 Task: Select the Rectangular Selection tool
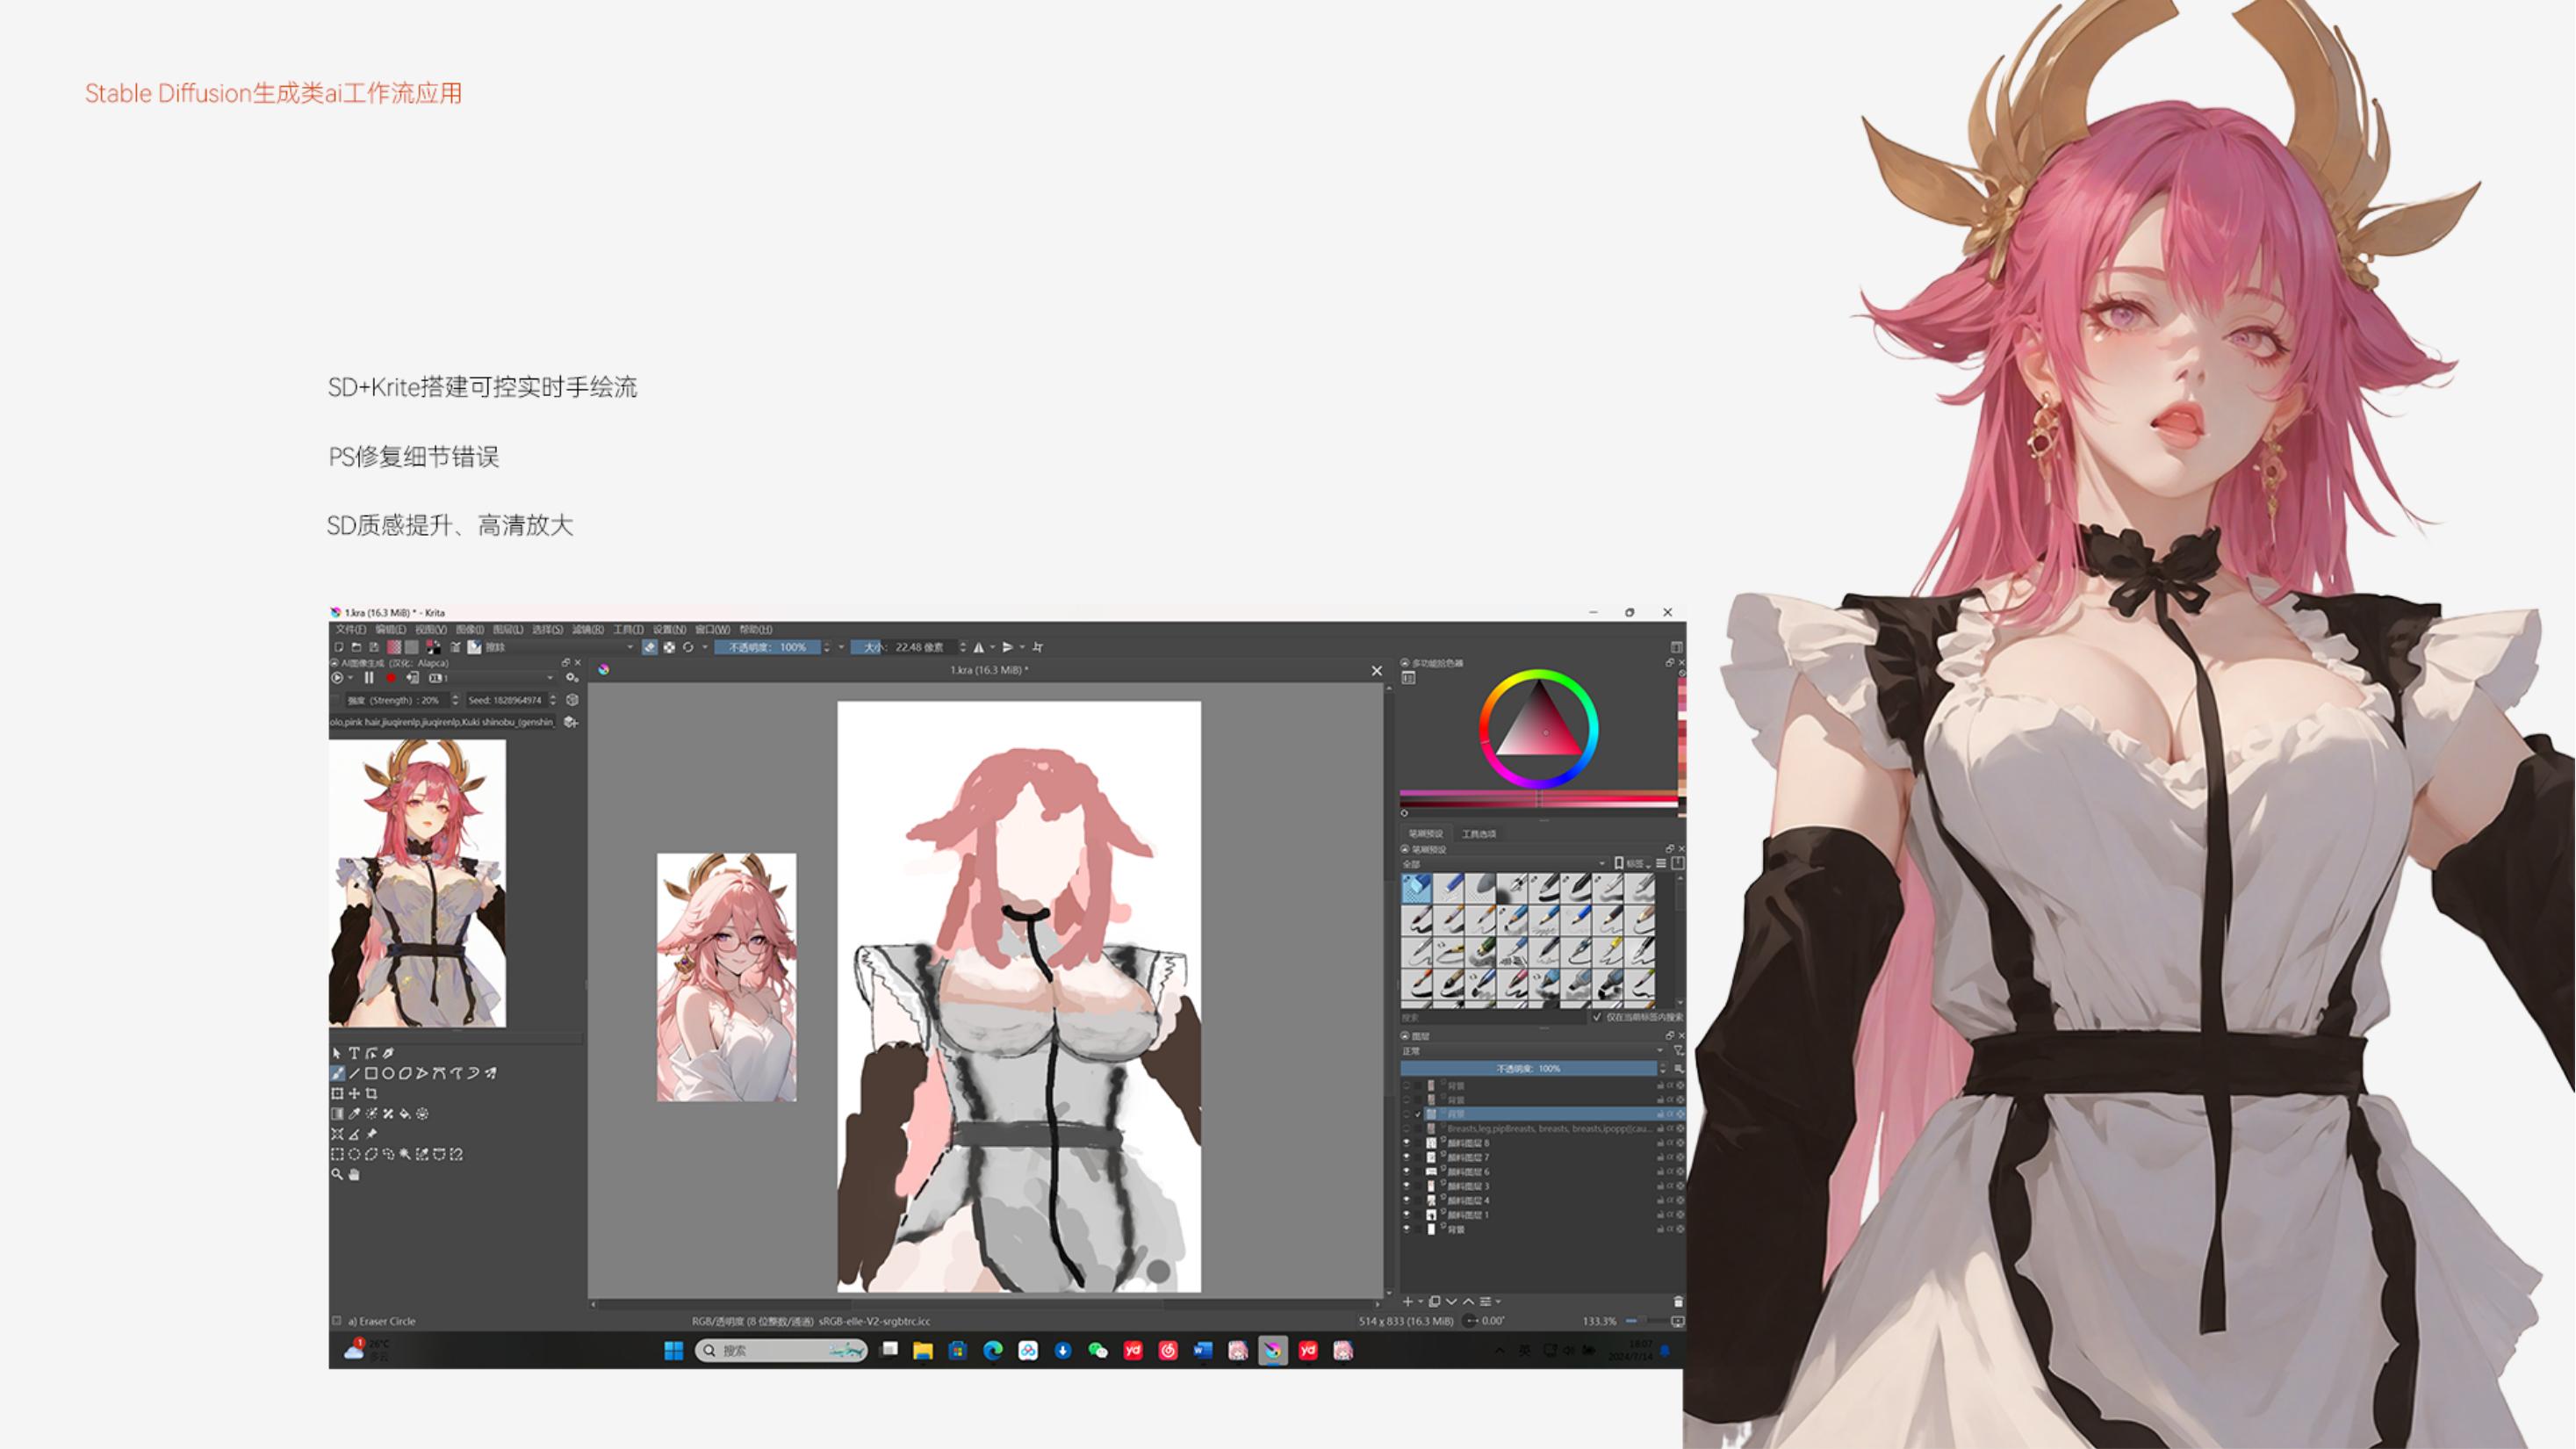pos(337,1154)
